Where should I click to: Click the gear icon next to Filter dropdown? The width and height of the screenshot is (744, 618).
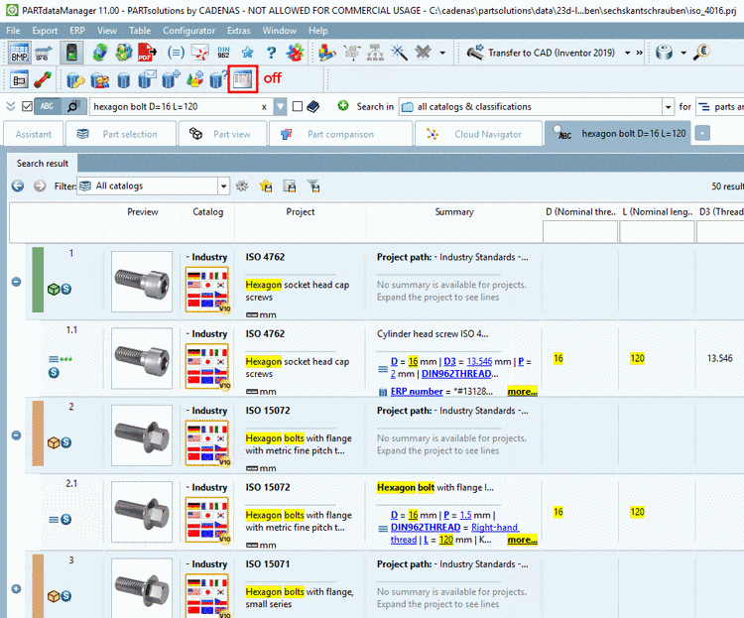[x=242, y=185]
